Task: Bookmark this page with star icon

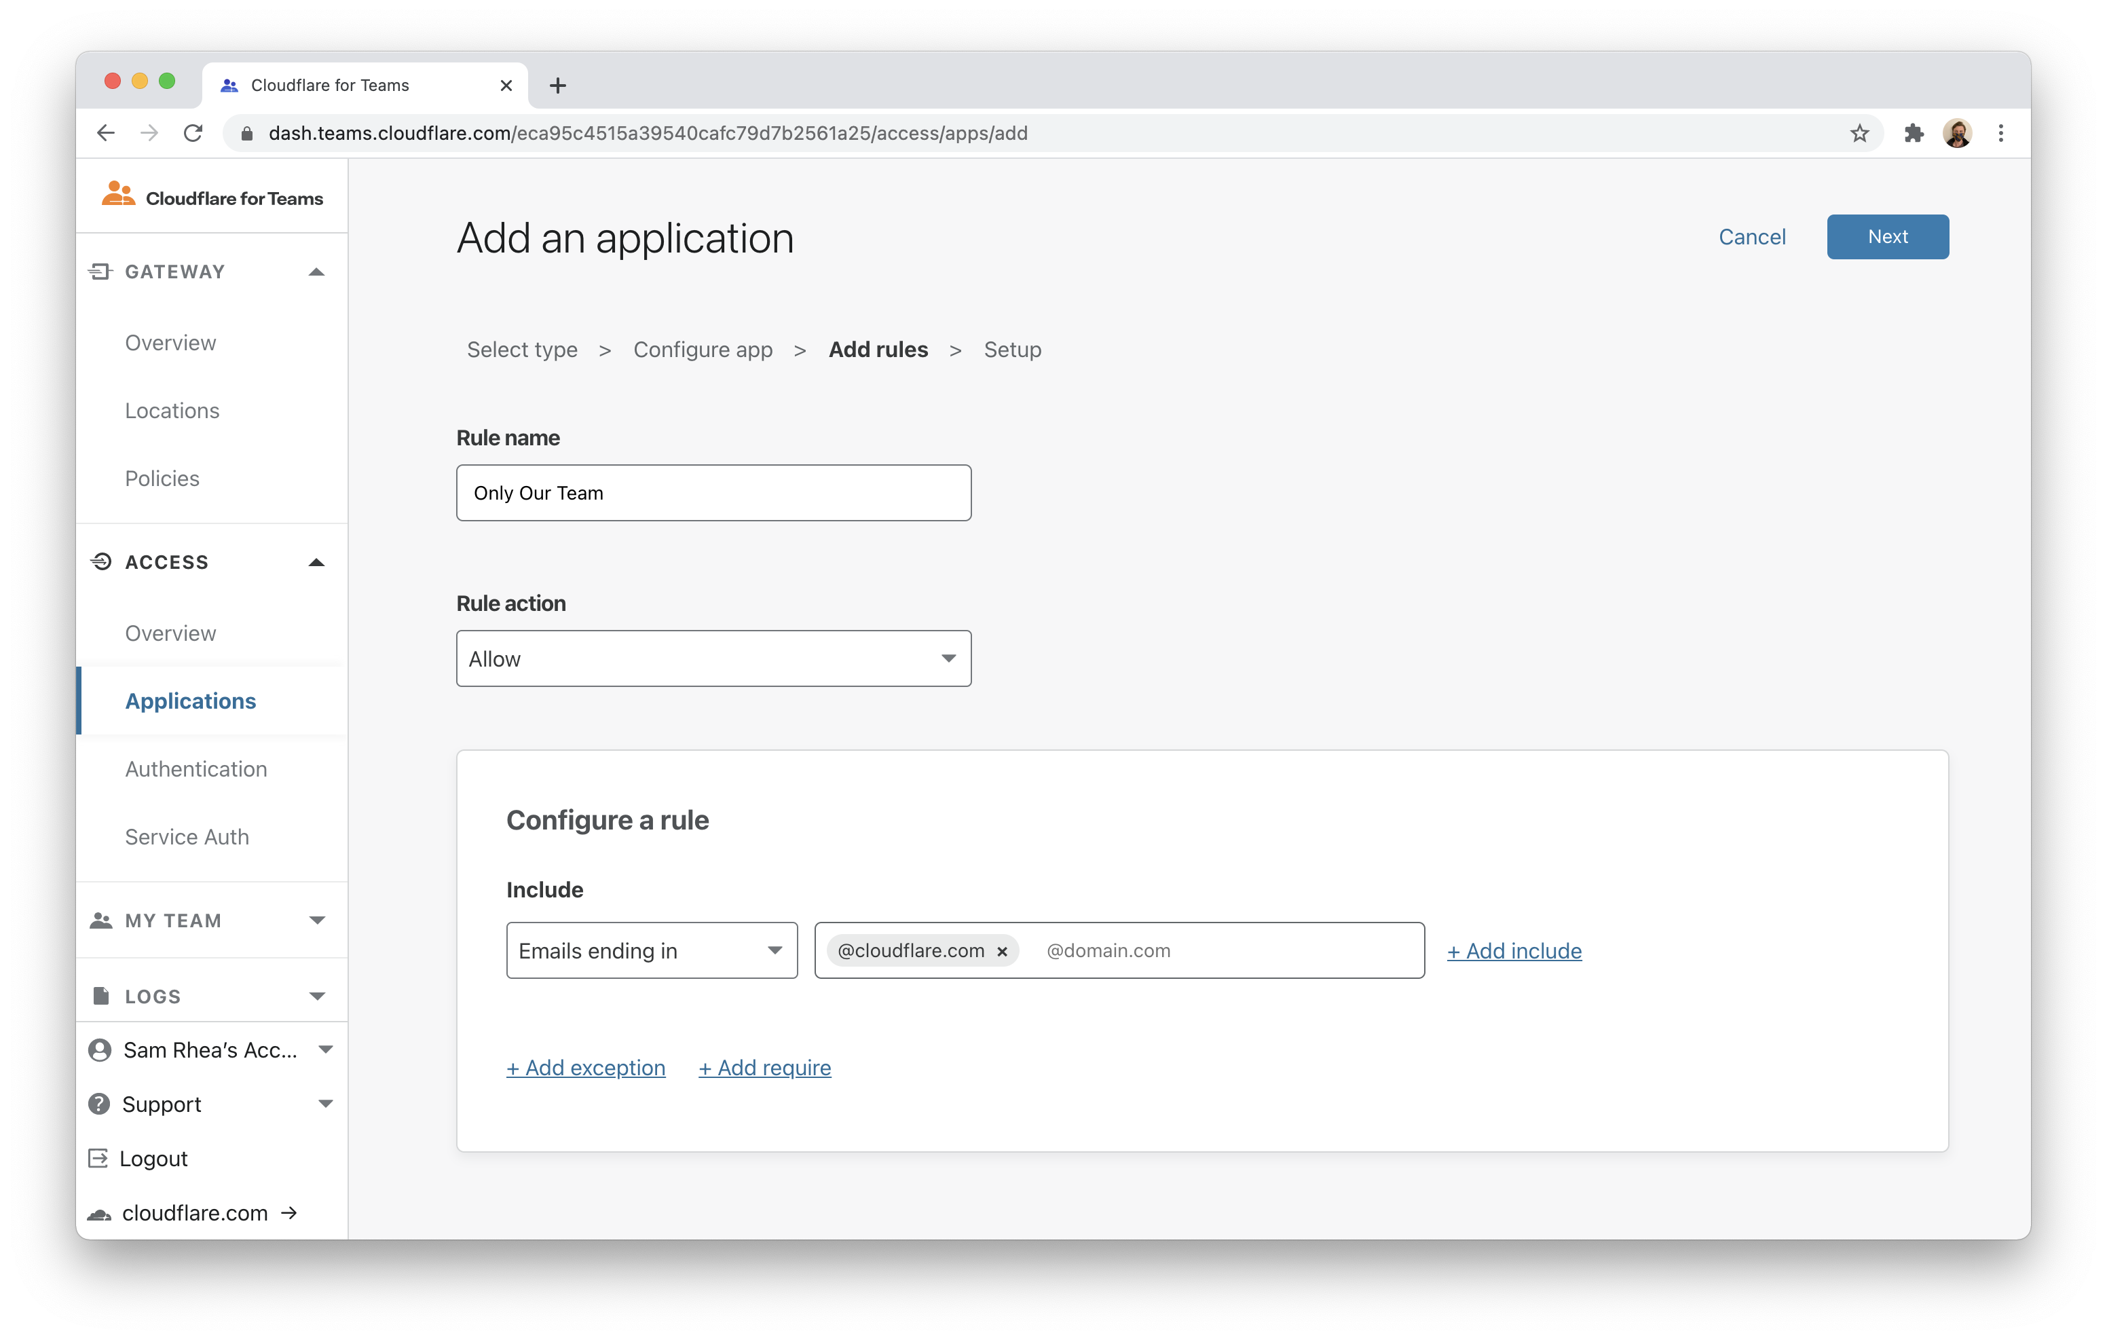Action: (1859, 133)
